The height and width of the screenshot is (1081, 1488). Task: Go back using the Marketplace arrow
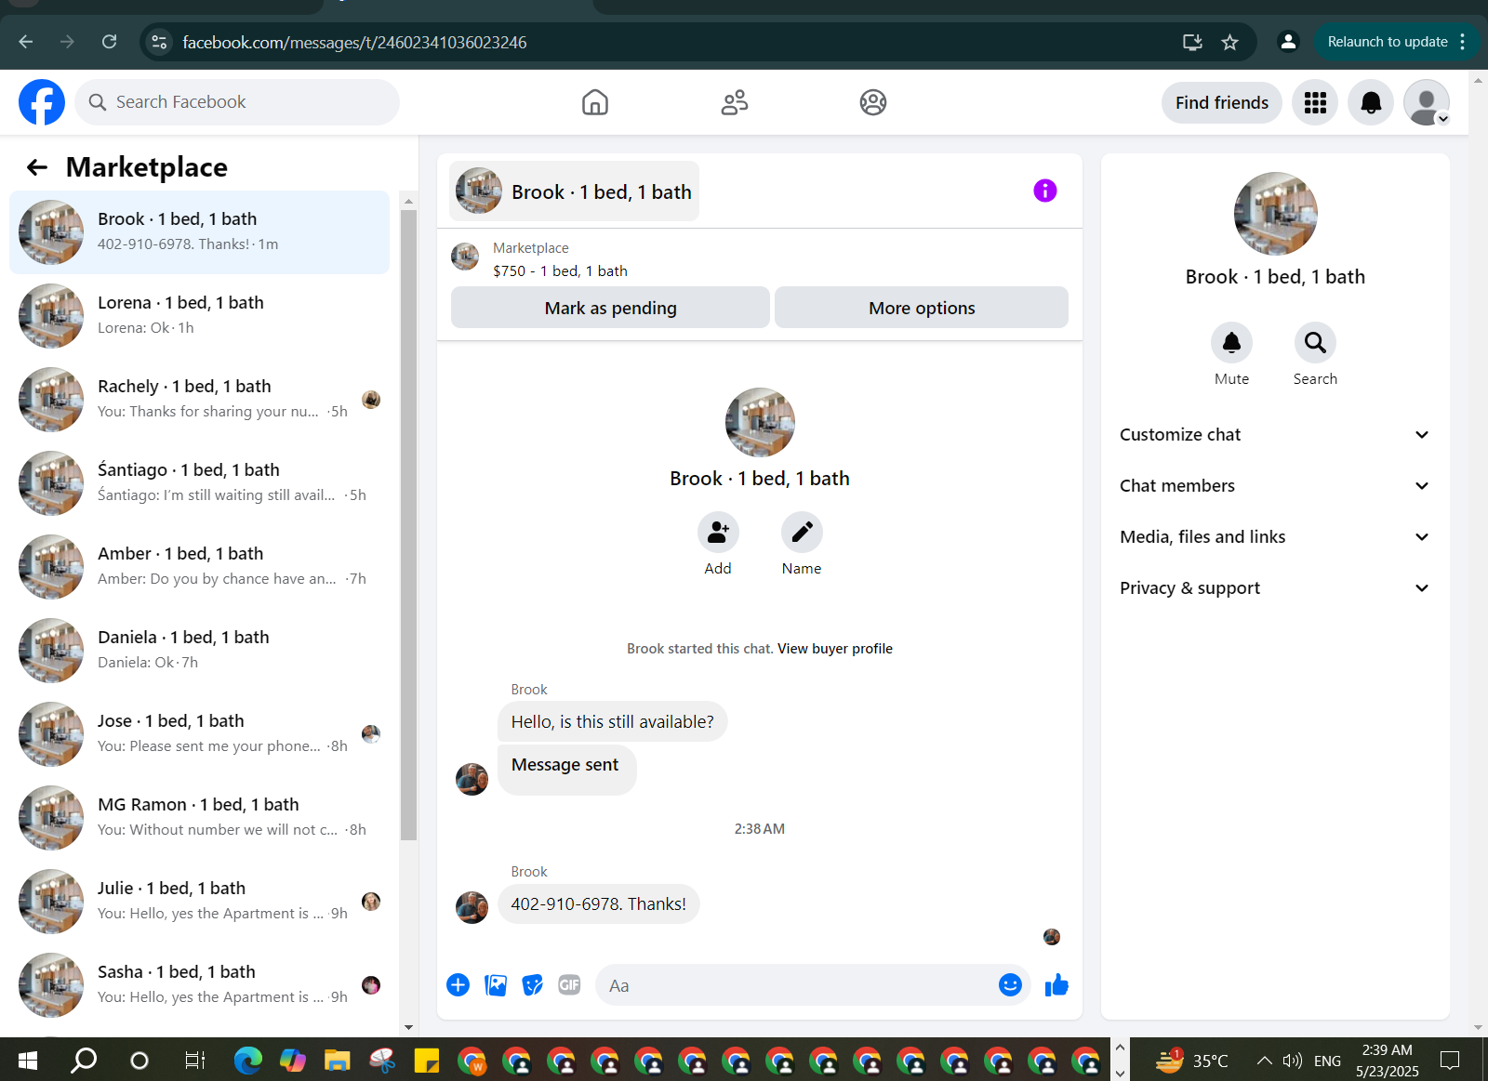pos(37,167)
